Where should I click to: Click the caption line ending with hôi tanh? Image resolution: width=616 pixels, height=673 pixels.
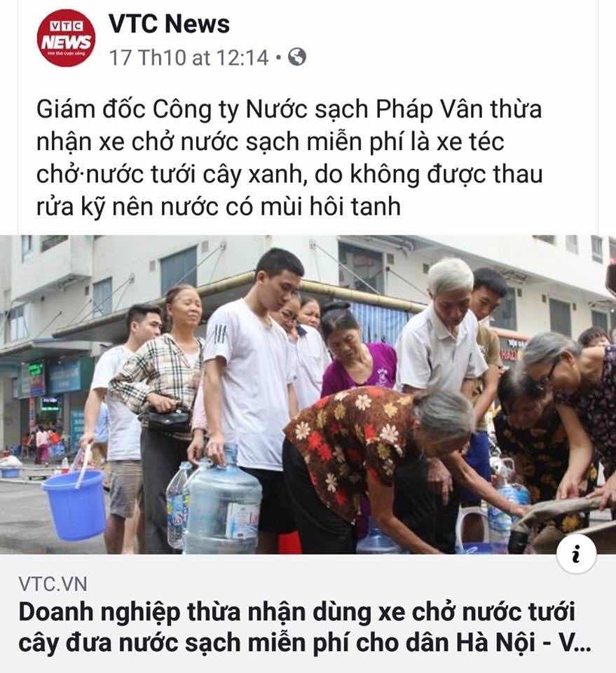tap(219, 208)
